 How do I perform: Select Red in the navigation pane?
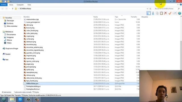7,59
